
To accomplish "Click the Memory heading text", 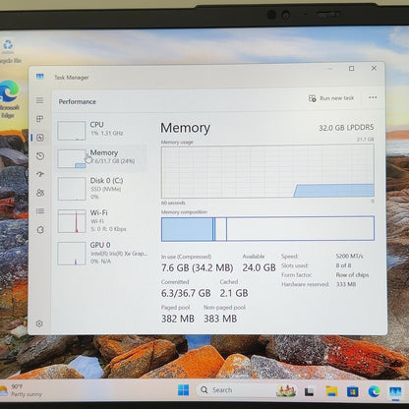I will point(185,128).
